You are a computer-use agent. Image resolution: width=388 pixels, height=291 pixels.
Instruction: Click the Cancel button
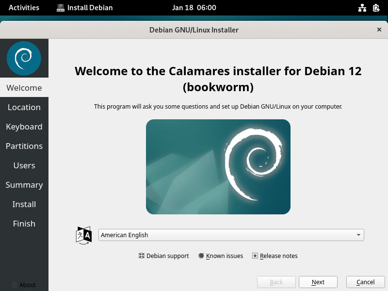point(366,282)
